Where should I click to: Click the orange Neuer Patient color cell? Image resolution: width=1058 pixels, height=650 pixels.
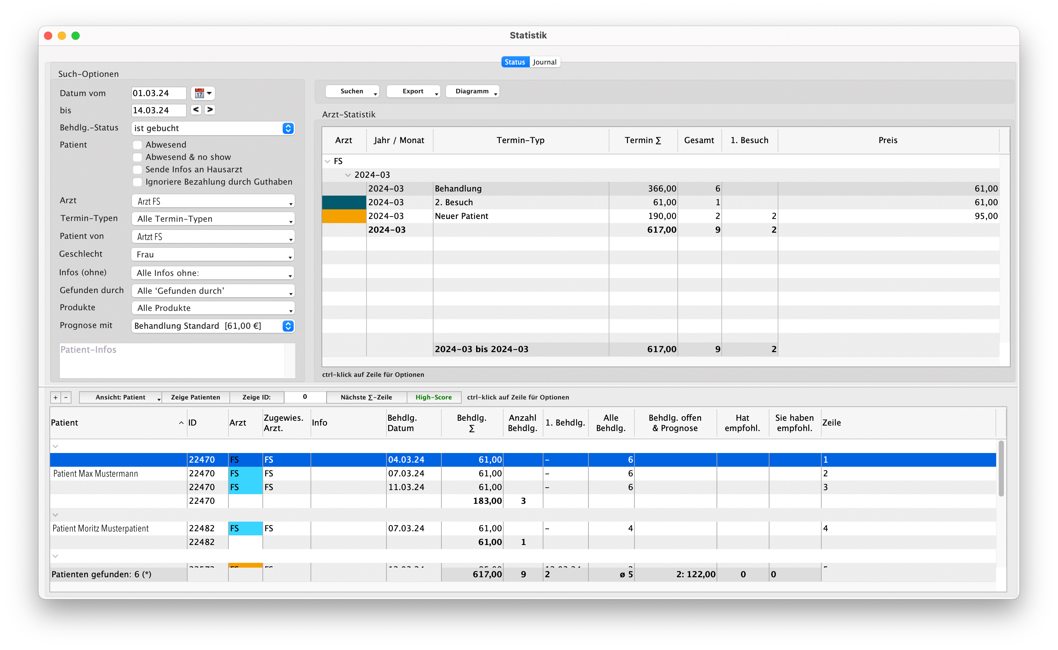(x=344, y=216)
